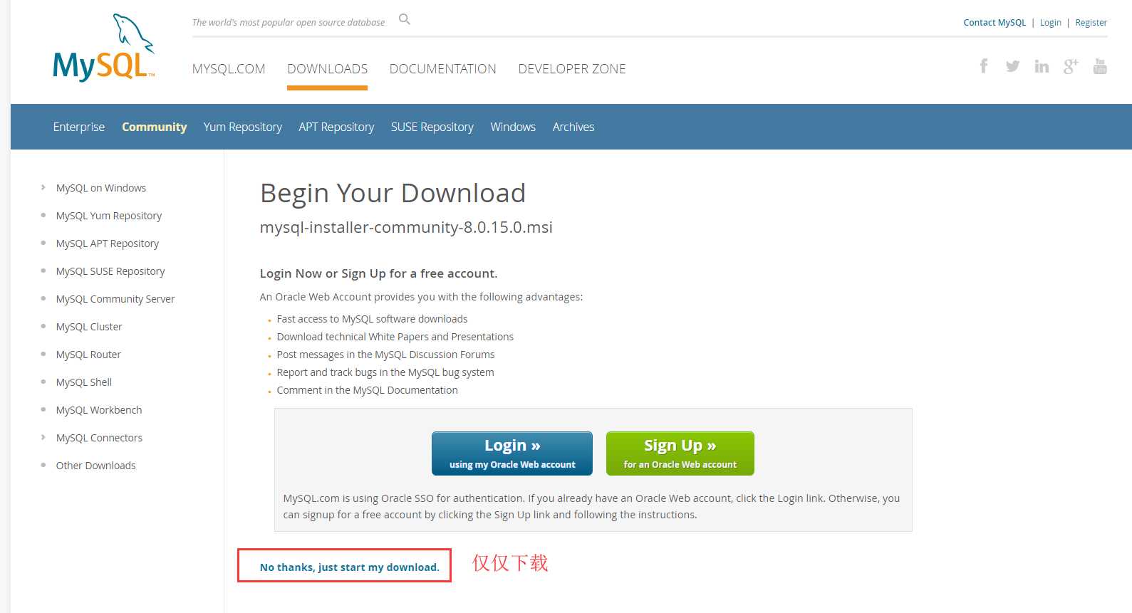Image resolution: width=1132 pixels, height=613 pixels.
Task: Open MySQL Workbench sidebar link
Action: [99, 410]
